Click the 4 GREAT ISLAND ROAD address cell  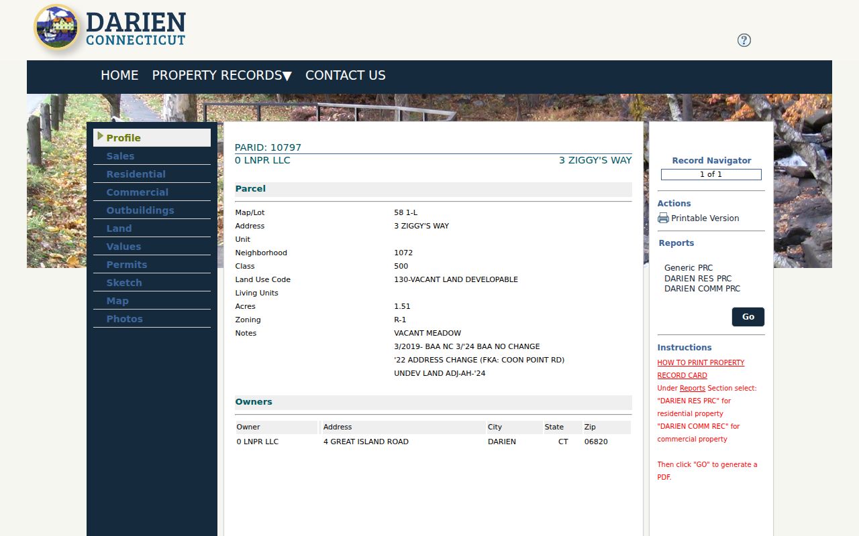[366, 442]
